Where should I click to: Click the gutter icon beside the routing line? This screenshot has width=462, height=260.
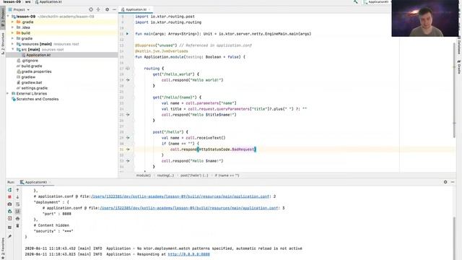click(x=128, y=69)
